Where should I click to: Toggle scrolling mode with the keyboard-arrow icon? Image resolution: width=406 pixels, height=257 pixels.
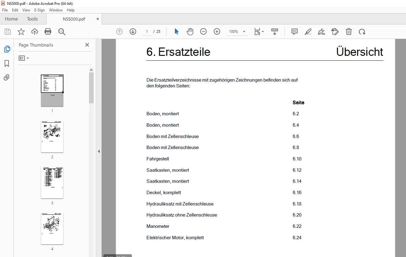point(275,32)
